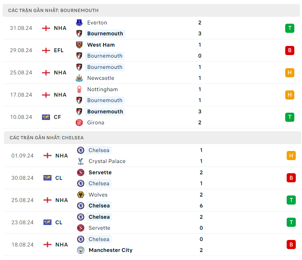302x260 pixels.
Task: Click the Crystal Palace crest icon
Action: 81,161
